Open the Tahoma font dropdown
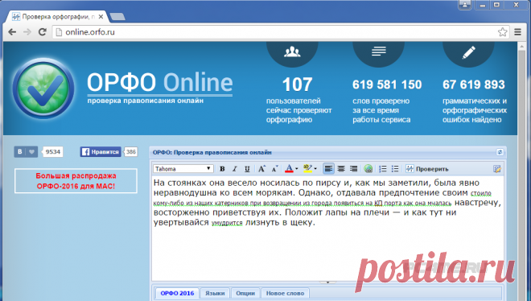This screenshot has height=301, width=531. (183, 169)
